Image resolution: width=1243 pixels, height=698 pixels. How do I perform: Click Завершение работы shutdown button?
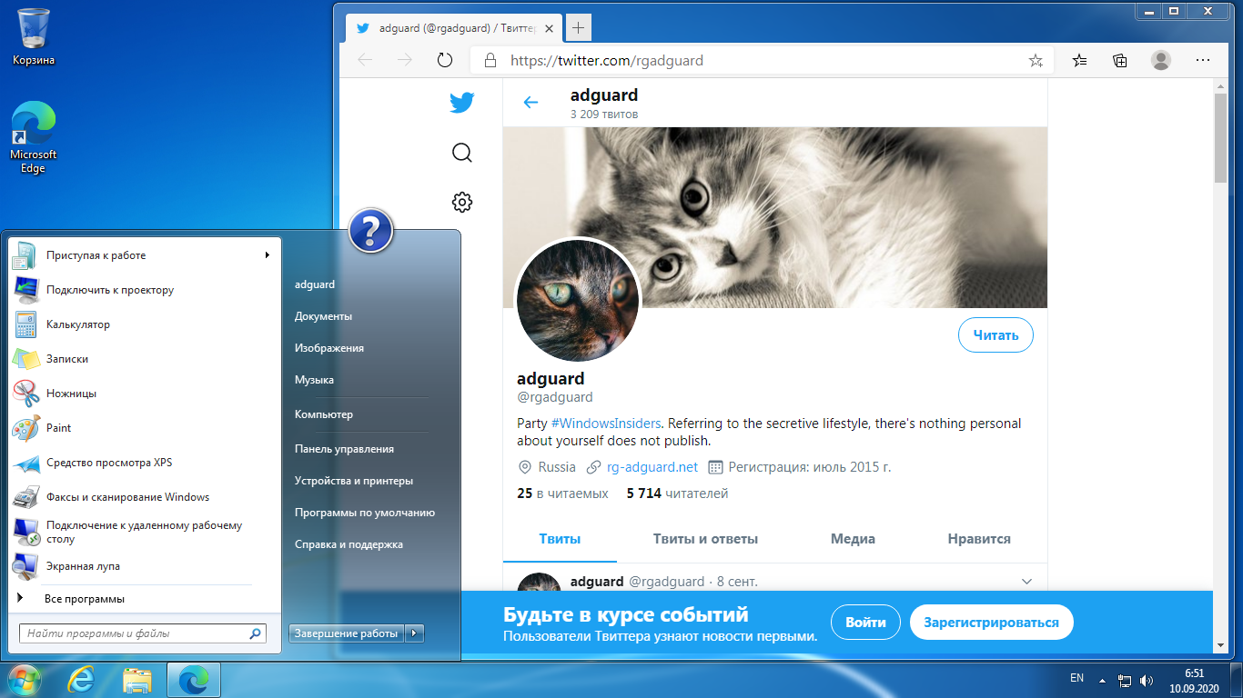click(x=347, y=633)
